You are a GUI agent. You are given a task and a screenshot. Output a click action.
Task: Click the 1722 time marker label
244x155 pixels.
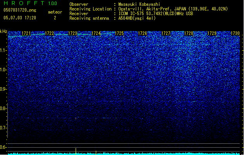[49, 33]
